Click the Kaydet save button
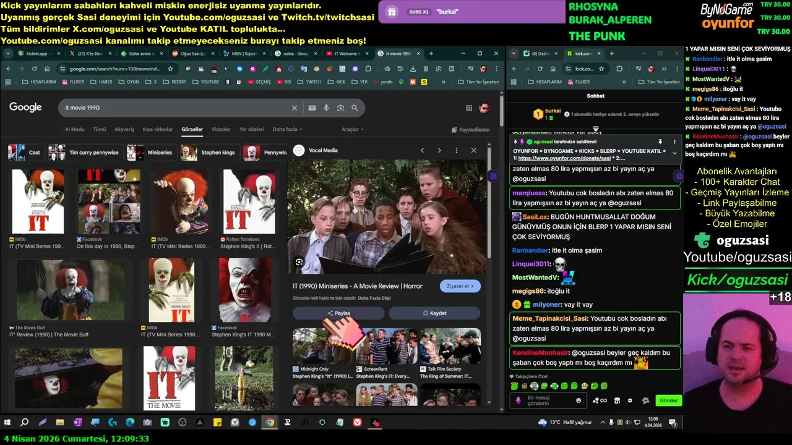 (x=434, y=313)
